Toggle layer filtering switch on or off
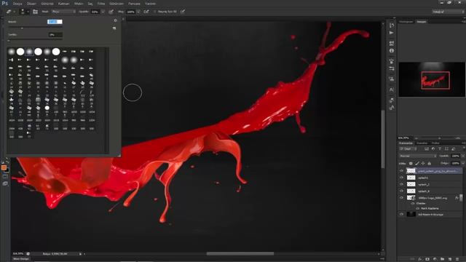The height and width of the screenshot is (262, 466). point(463,148)
